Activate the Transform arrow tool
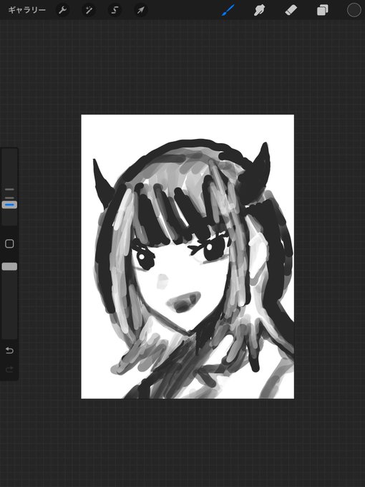 tap(140, 10)
